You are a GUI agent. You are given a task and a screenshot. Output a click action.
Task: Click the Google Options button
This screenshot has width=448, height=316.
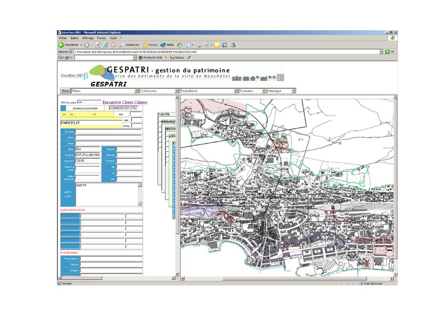pos(177,57)
